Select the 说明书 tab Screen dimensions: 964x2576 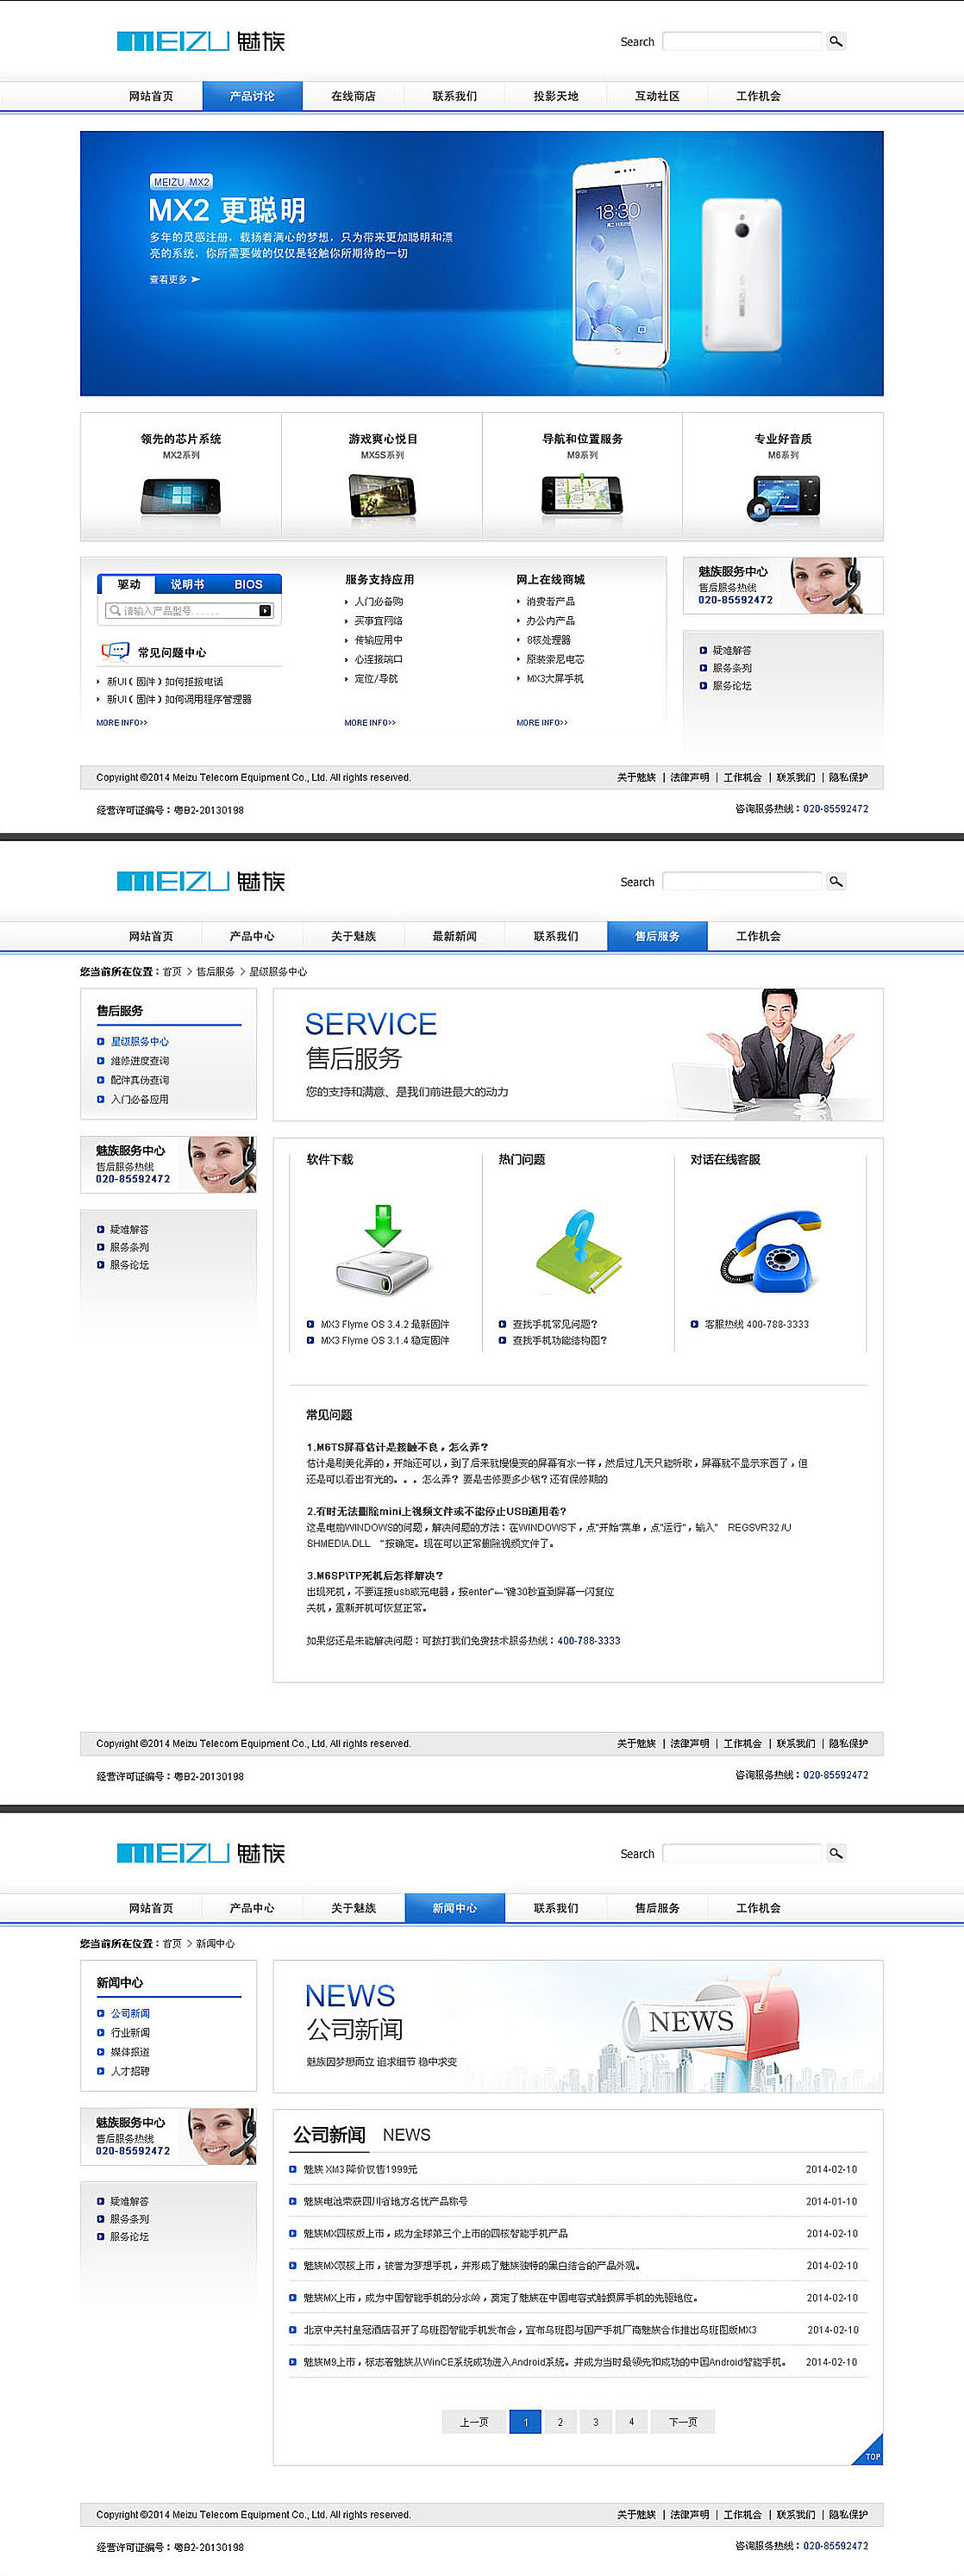click(187, 584)
